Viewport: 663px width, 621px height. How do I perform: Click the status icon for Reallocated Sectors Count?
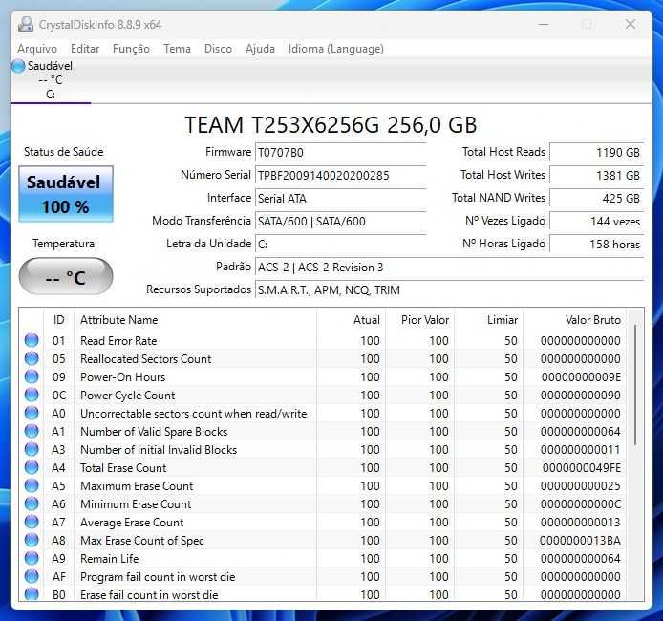pos(32,358)
